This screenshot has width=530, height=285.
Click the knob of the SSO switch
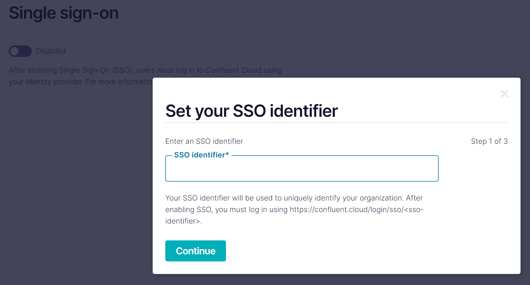coord(15,51)
